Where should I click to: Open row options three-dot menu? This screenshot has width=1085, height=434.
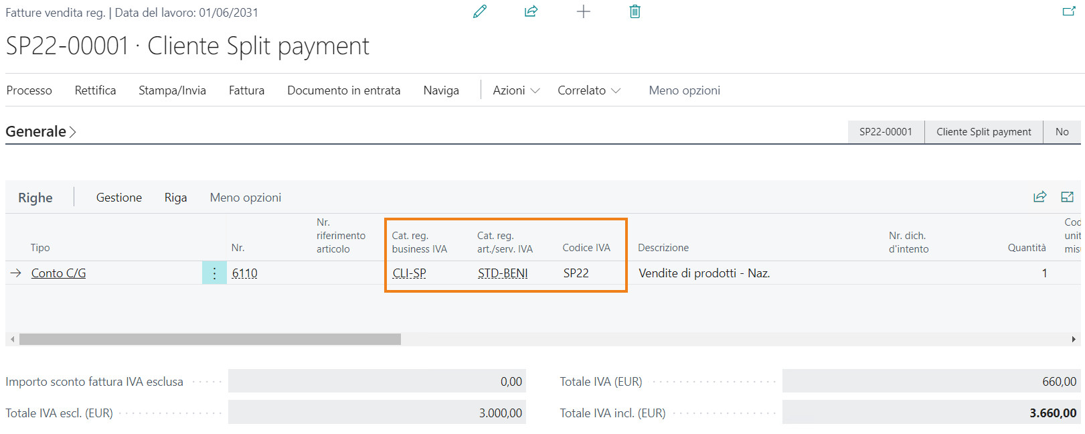(x=214, y=273)
